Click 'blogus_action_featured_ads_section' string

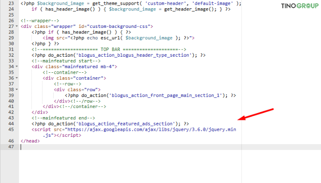click(126, 124)
